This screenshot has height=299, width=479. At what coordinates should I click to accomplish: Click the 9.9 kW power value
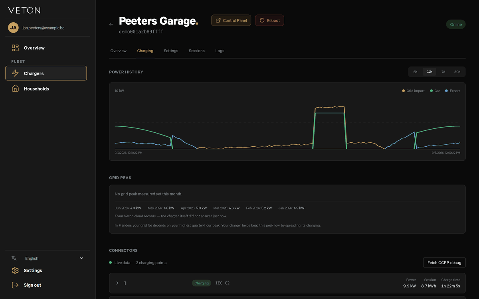pyautogui.click(x=410, y=286)
